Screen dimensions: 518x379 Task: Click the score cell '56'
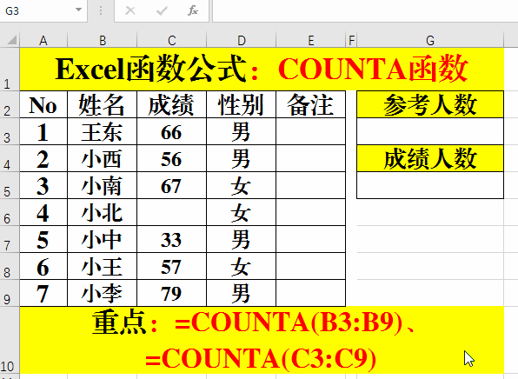[x=172, y=158]
